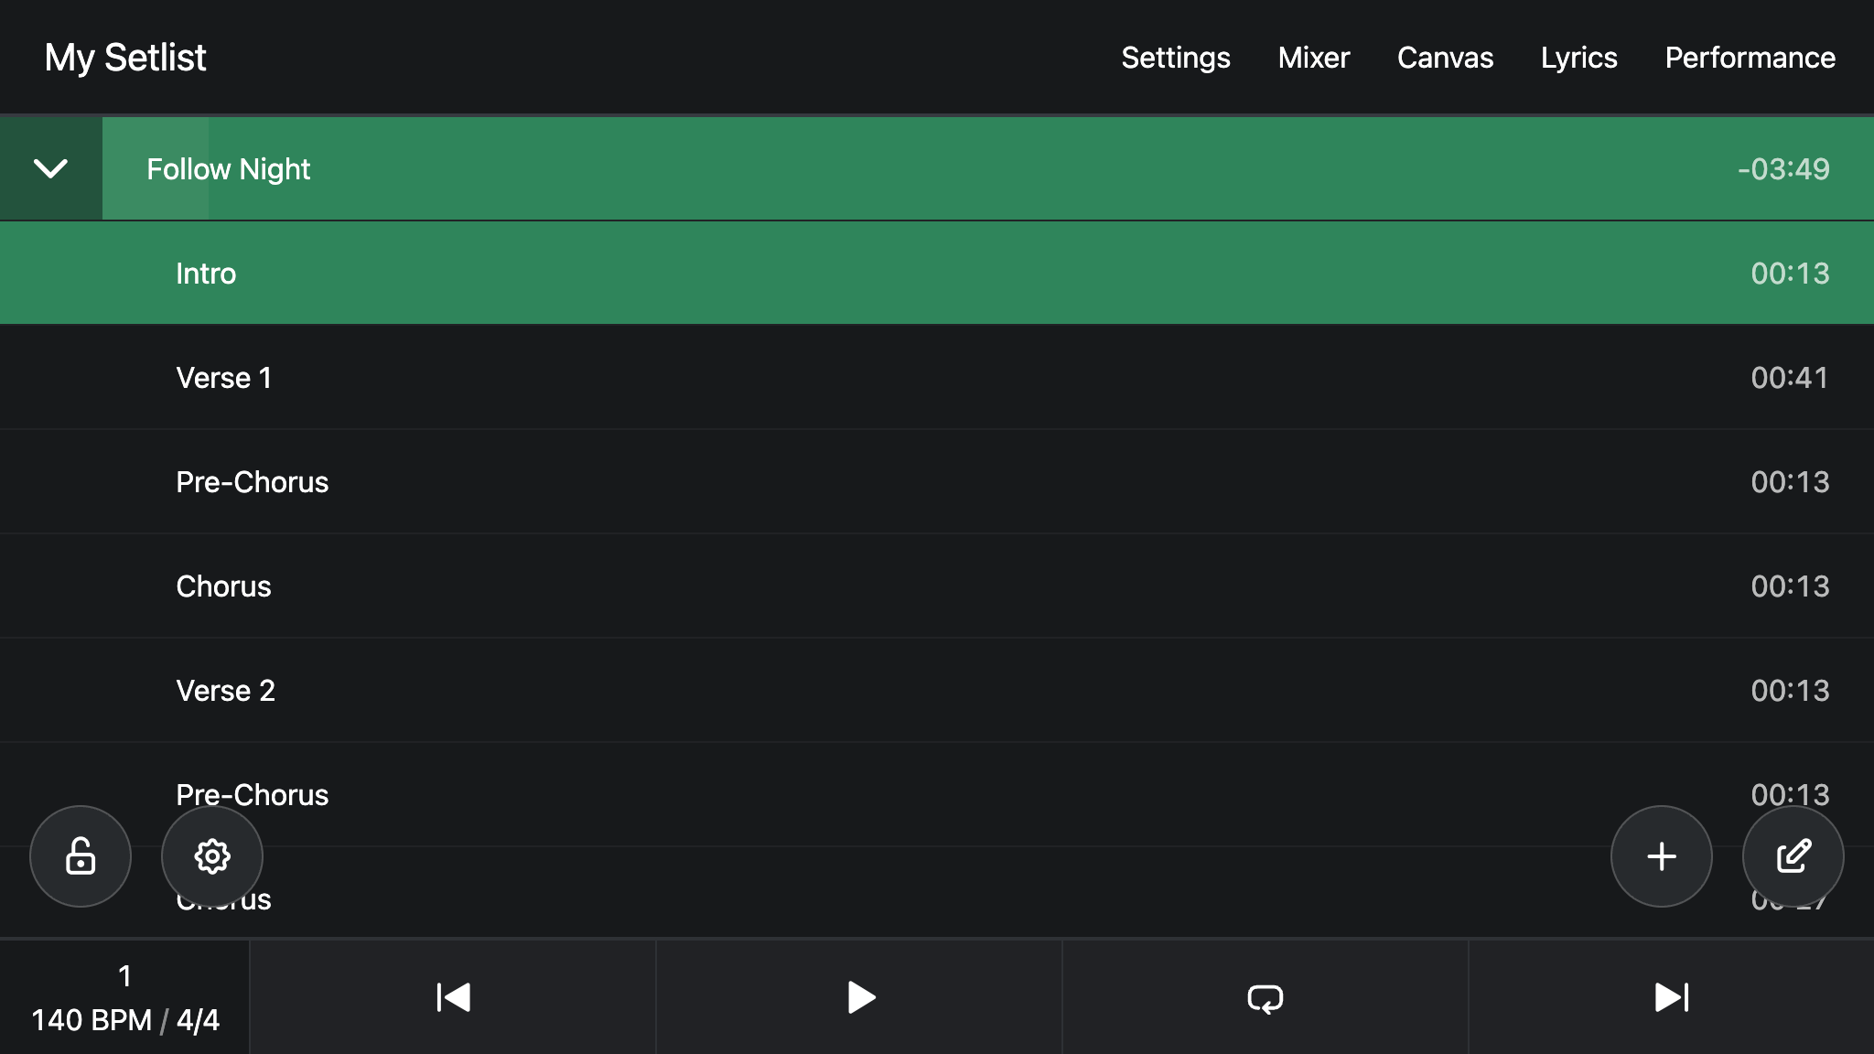Image resolution: width=1874 pixels, height=1054 pixels.
Task: Select the Verse 1 section
Action: [937, 378]
